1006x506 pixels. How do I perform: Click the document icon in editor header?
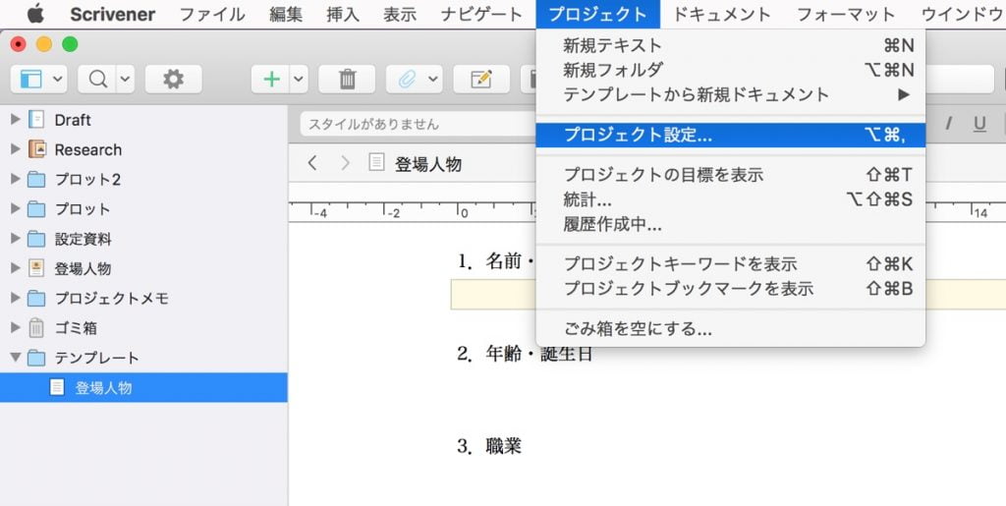(x=376, y=162)
